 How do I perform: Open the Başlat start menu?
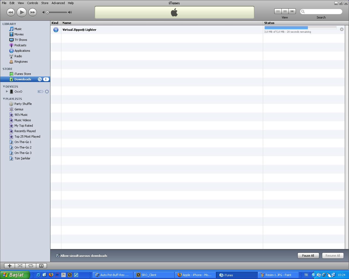pyautogui.click(x=15, y=275)
